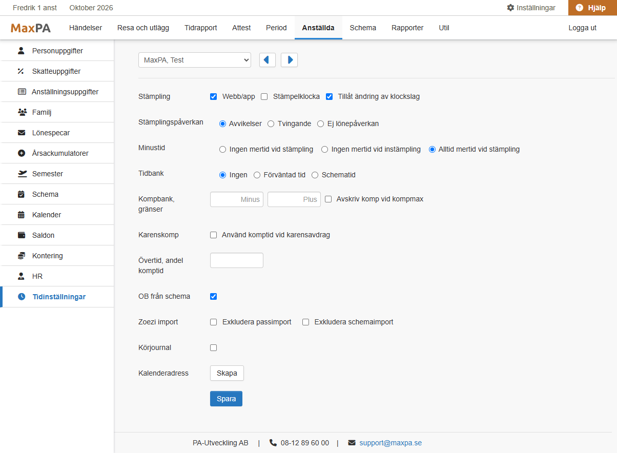Go to next employee with right arrow
Viewport: 617px width, 453px height.
289,60
